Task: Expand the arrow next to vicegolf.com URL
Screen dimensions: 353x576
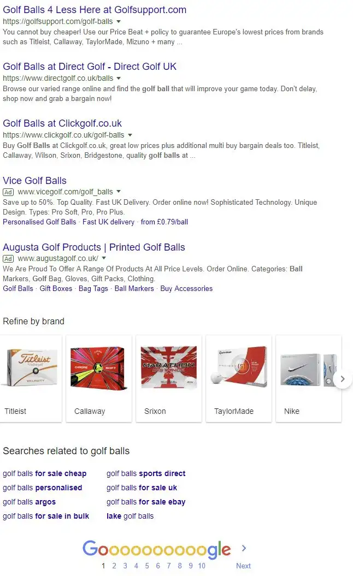Action: coord(119,192)
